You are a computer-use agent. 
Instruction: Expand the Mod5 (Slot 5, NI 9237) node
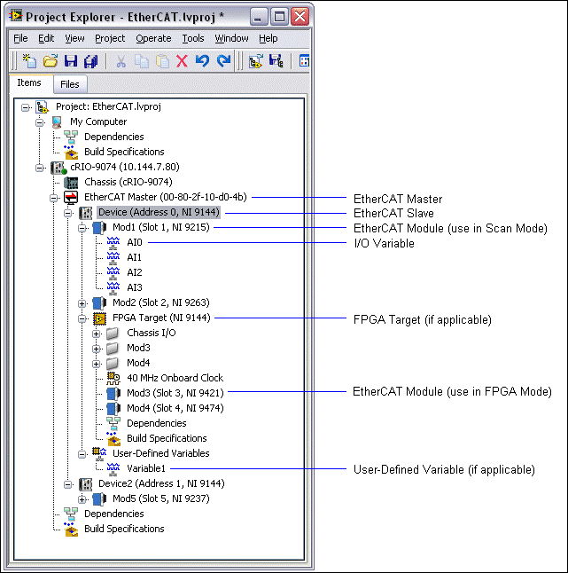click(x=82, y=499)
